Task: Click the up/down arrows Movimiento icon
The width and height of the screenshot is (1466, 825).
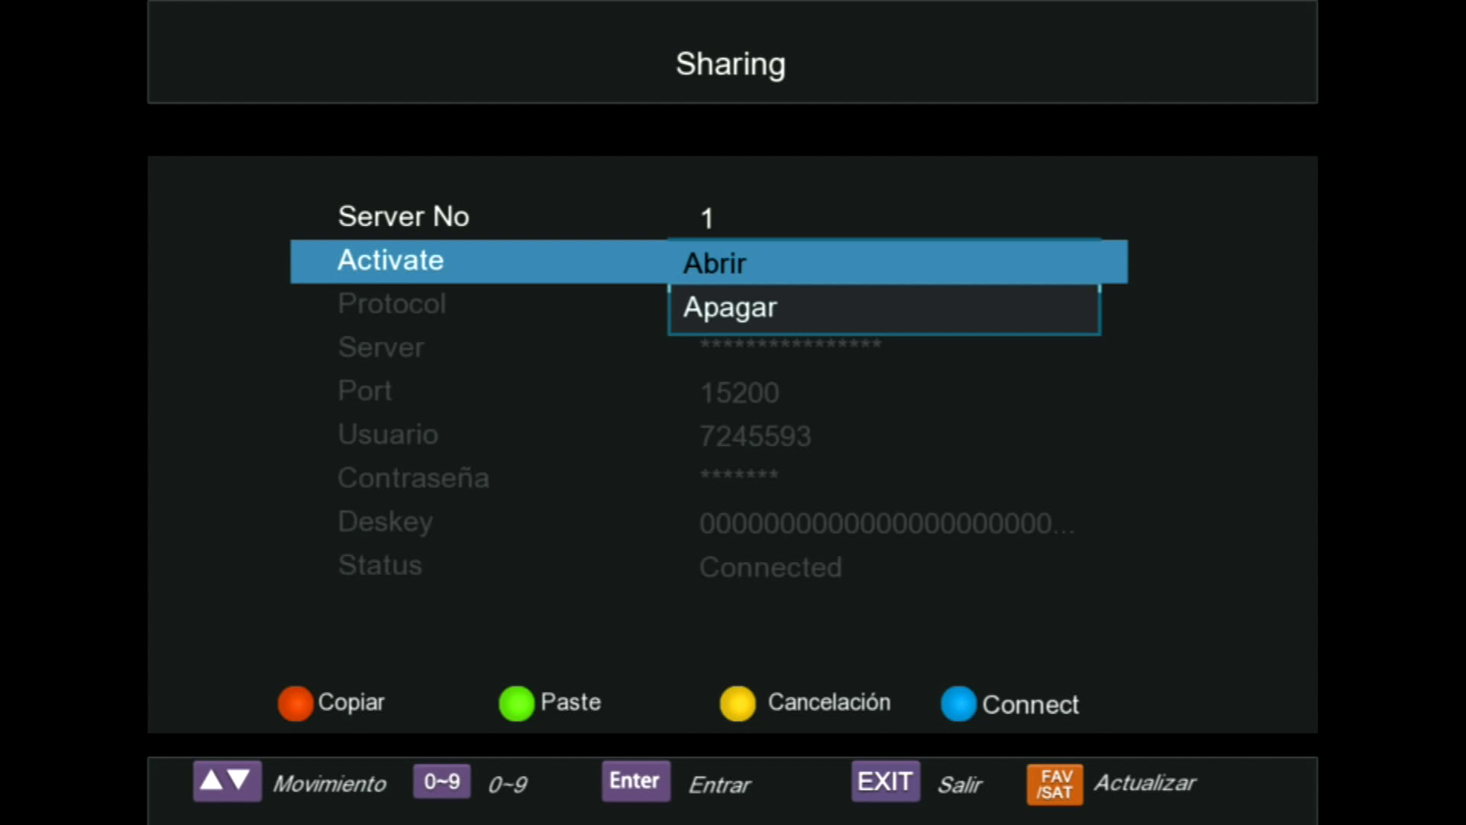Action: point(227,781)
